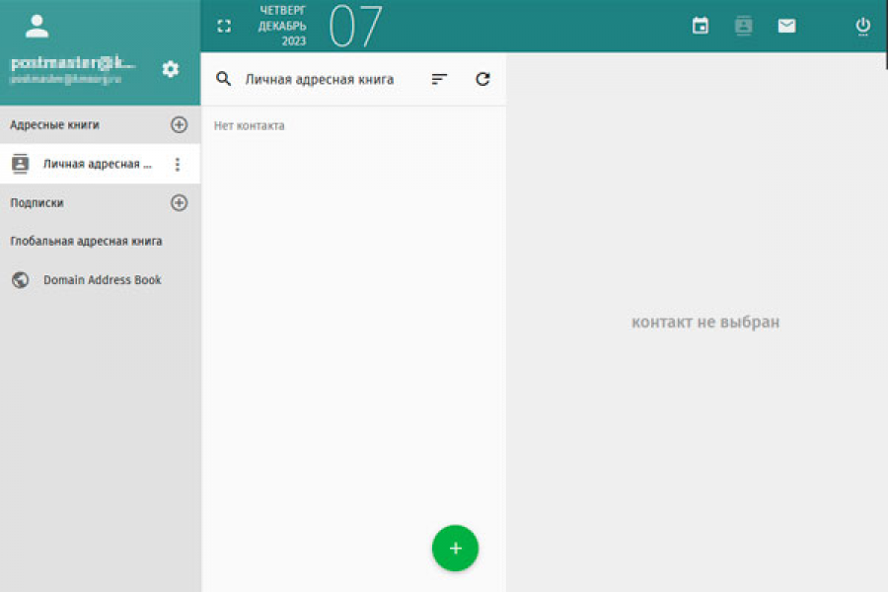Click the green add contact button

click(x=455, y=548)
